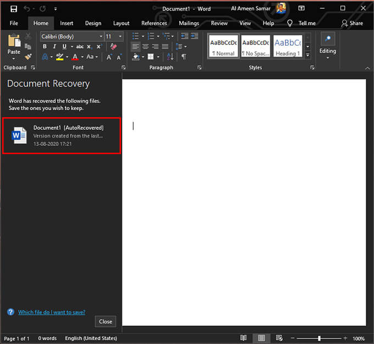Undo the last action
Viewport: 374px width, 344px height.
27,9
